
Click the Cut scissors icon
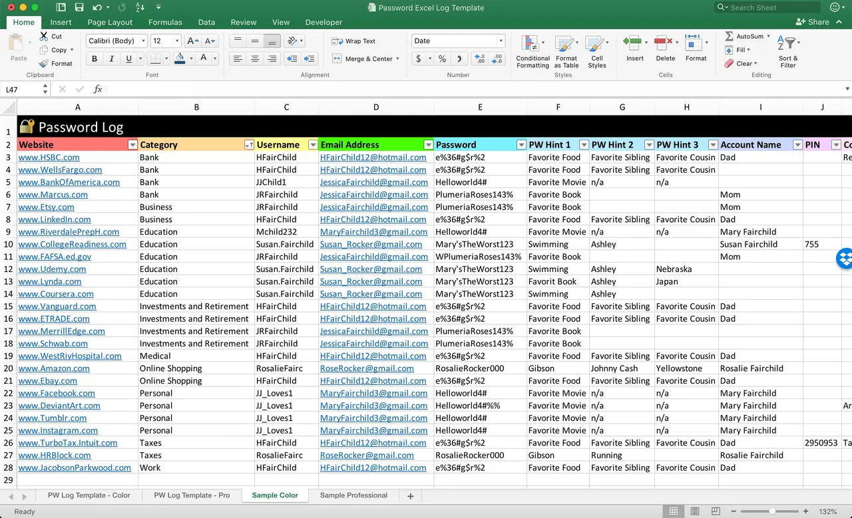point(43,36)
